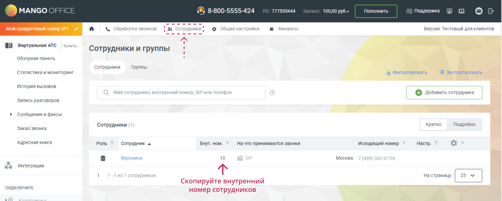Screen dimensions: 502x201
Task: Expand Сообщения и факсы menu
Action: (x=11, y=114)
